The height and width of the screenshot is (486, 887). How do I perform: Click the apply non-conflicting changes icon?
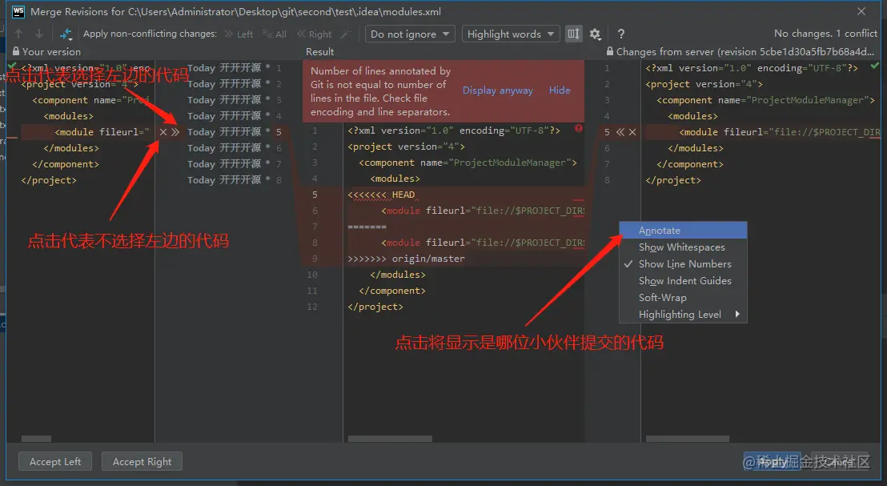point(67,34)
